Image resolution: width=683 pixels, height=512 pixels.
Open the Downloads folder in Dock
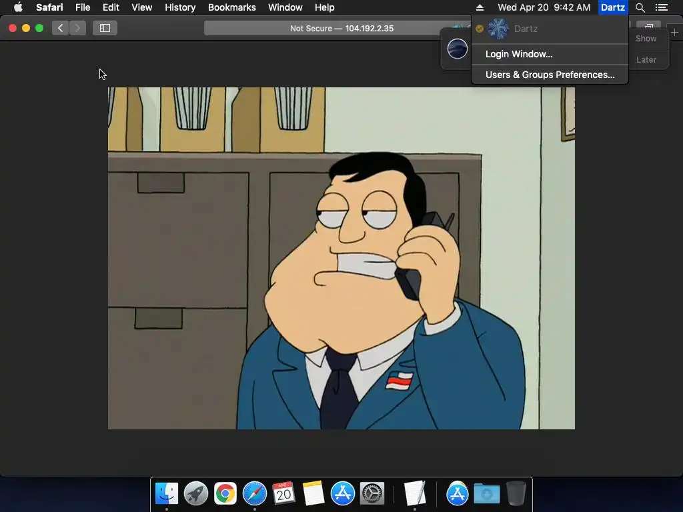tap(486, 493)
